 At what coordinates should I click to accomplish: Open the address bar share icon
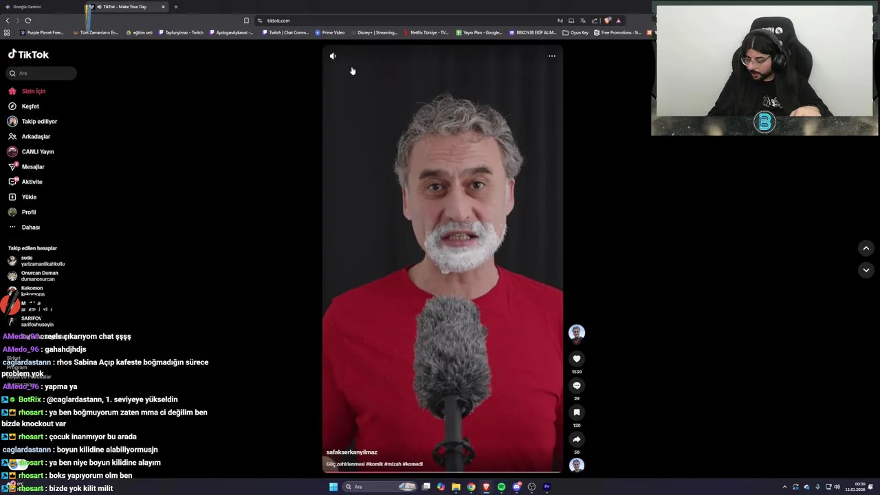coord(594,21)
